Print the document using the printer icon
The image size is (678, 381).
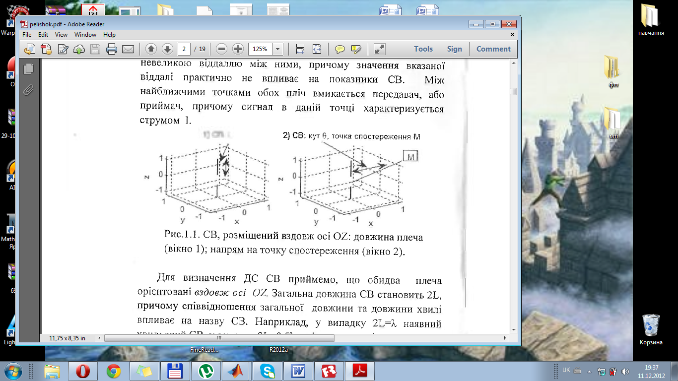pyautogui.click(x=112, y=49)
